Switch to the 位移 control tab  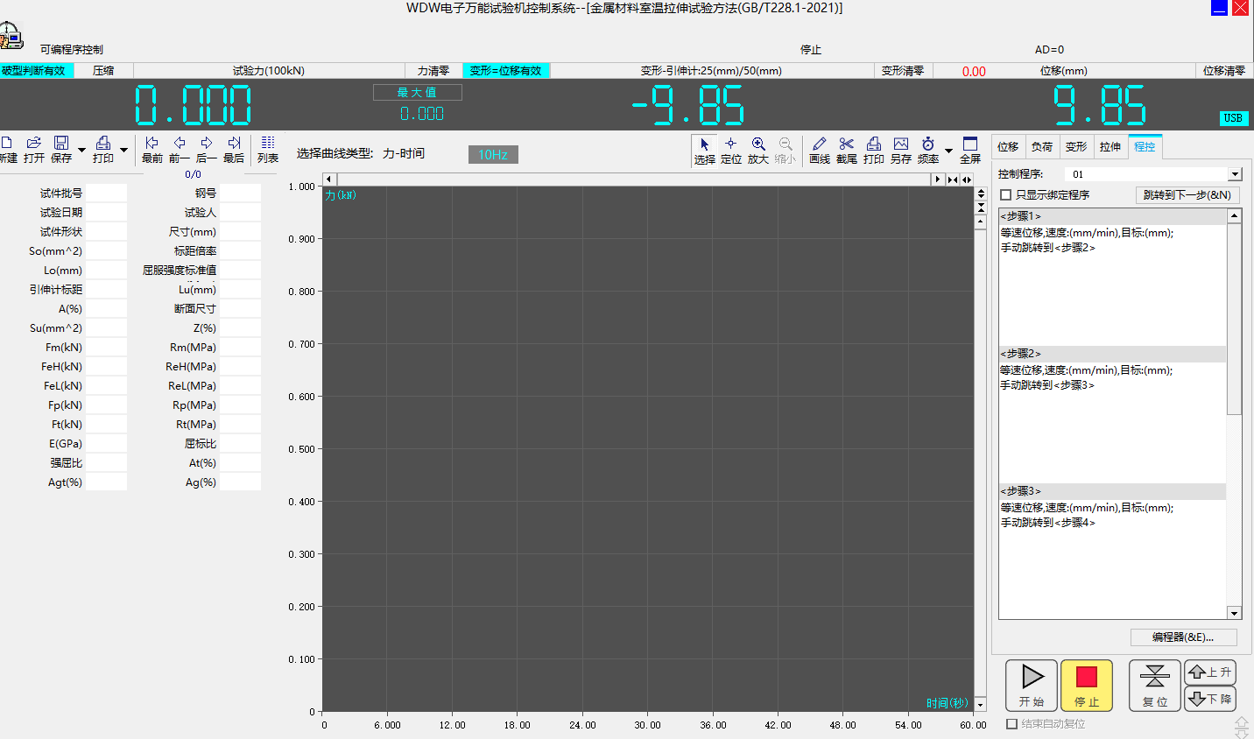[x=1008, y=147]
